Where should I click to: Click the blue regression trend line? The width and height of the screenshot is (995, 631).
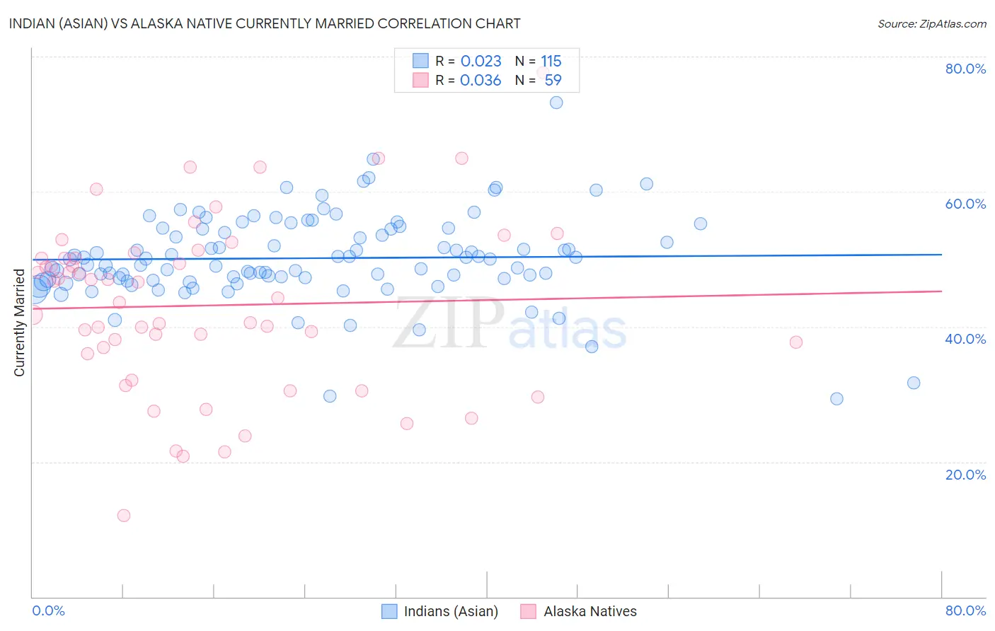(x=487, y=257)
